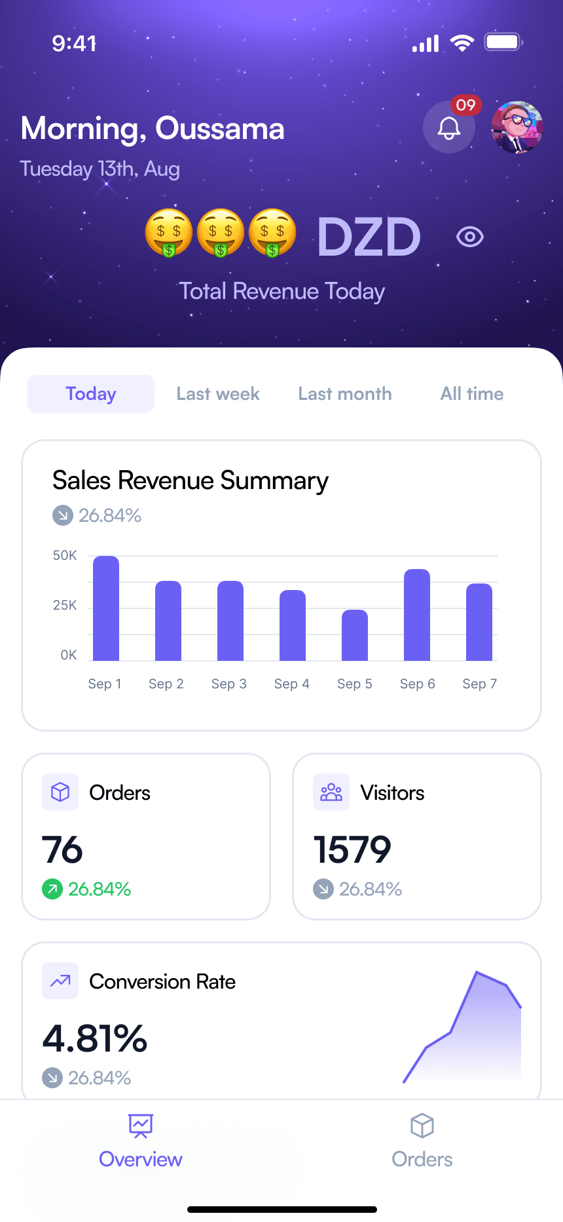Open the Orders tab in the bottom navigation
This screenshot has height=1222, width=563.
click(x=422, y=1141)
